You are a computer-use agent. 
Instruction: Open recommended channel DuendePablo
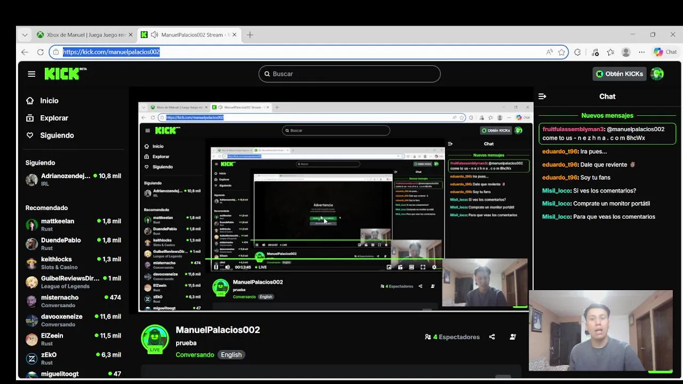[74, 244]
